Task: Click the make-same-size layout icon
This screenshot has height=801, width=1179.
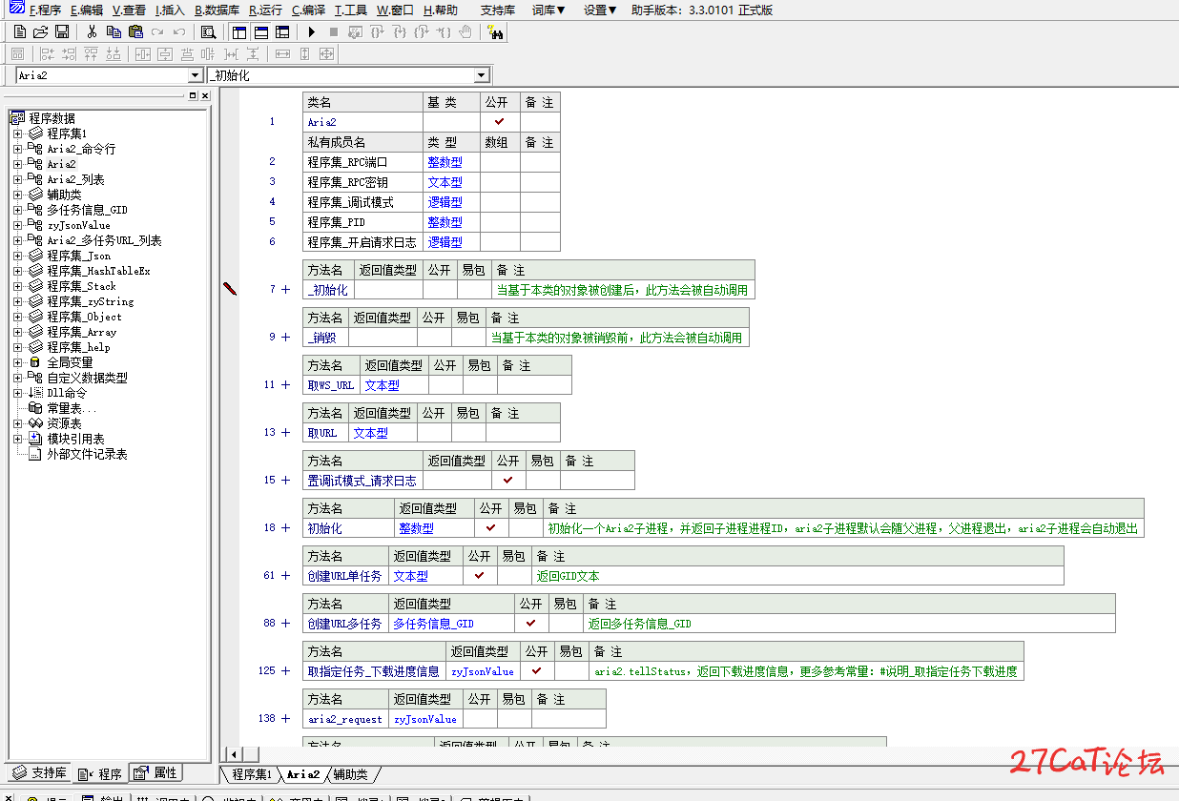Action: coord(327,53)
